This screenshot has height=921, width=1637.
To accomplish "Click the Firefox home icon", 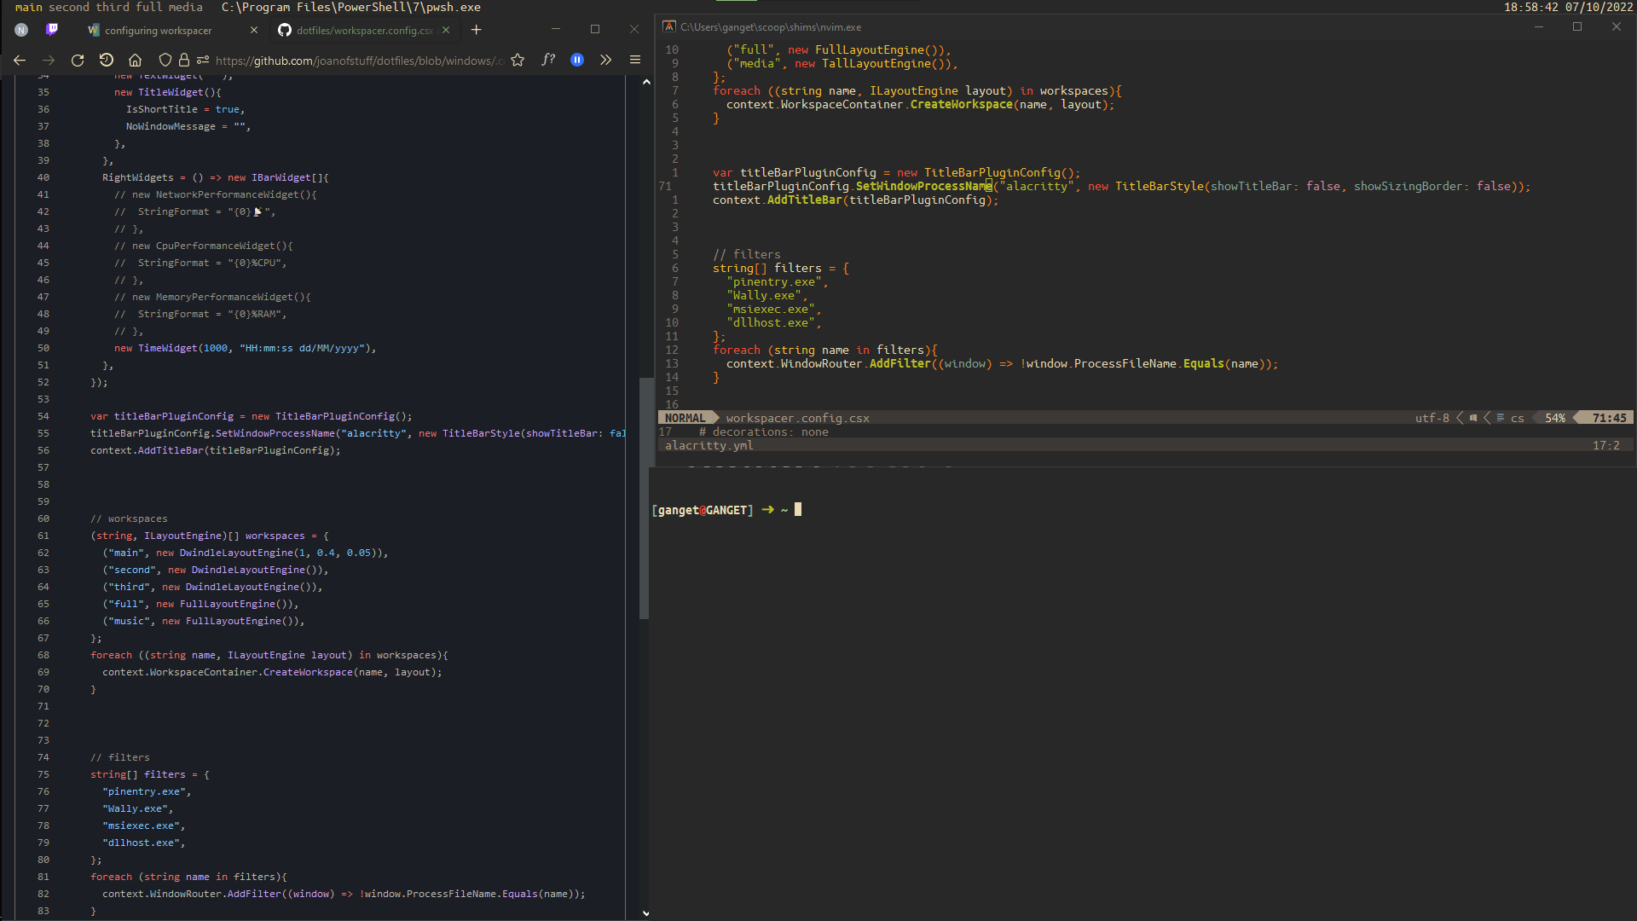I will pyautogui.click(x=135, y=61).
